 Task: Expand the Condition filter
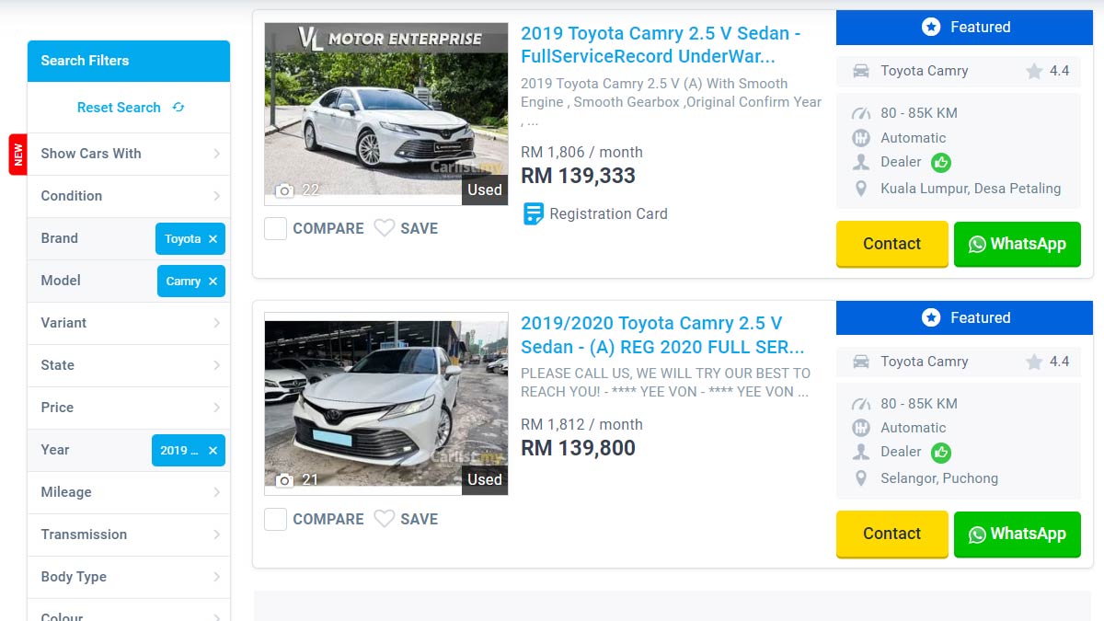(x=129, y=196)
